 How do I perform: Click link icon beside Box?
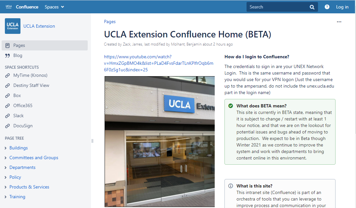coord(7,96)
